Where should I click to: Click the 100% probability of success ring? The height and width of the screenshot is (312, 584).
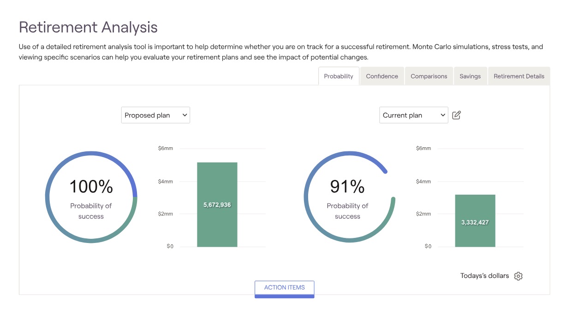(91, 196)
